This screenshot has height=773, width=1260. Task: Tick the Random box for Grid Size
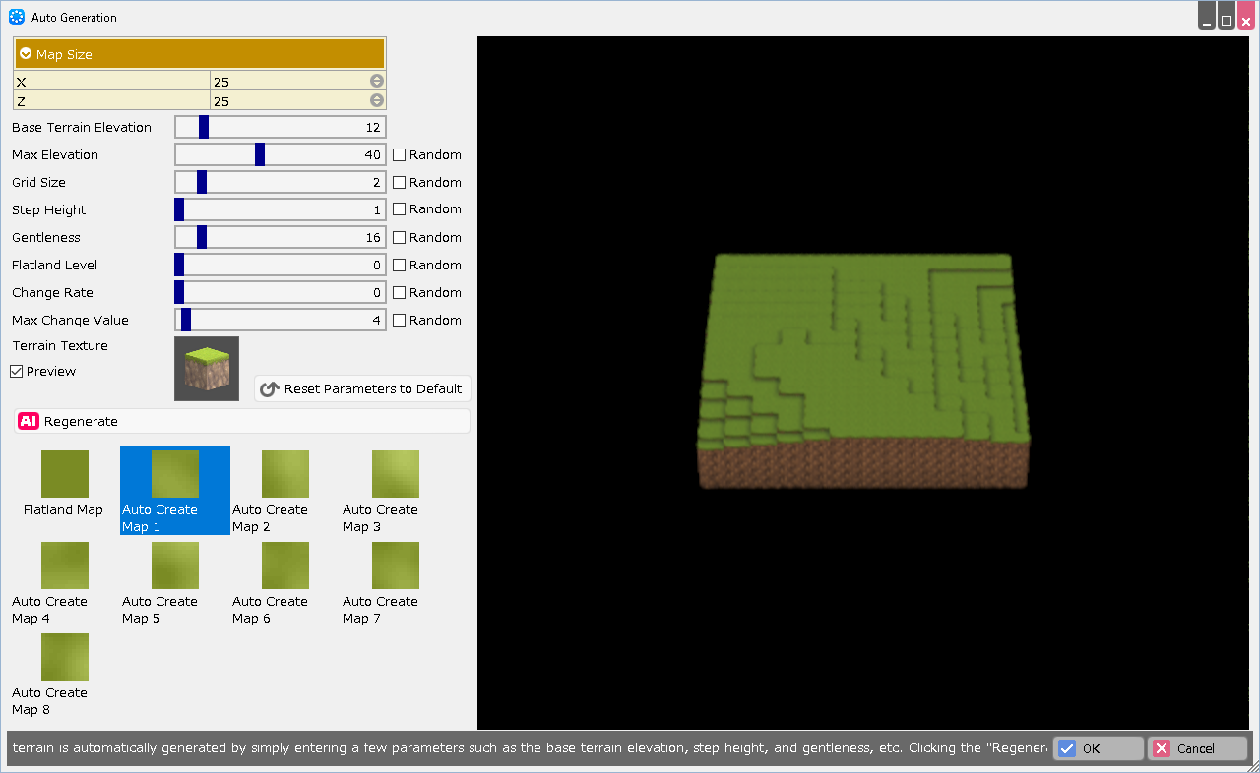click(400, 183)
